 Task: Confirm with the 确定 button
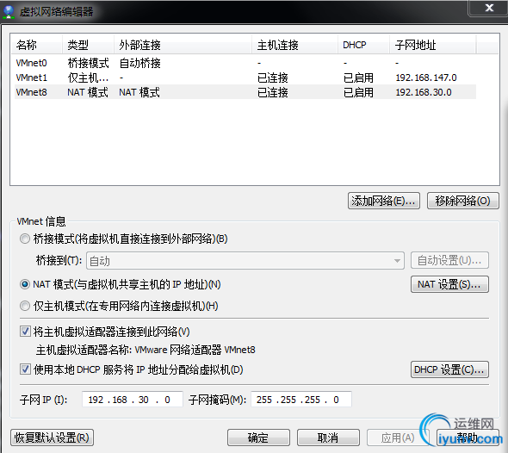[x=258, y=437]
